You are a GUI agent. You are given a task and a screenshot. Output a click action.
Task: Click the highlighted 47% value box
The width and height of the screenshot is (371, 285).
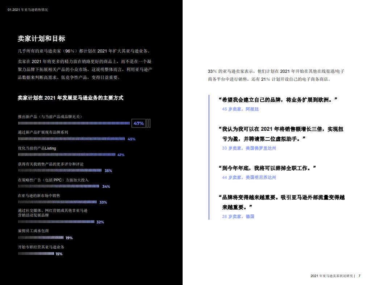coord(139,123)
